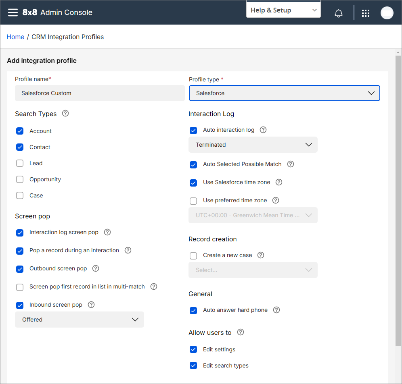Show help for Search Types

pyautogui.click(x=65, y=113)
